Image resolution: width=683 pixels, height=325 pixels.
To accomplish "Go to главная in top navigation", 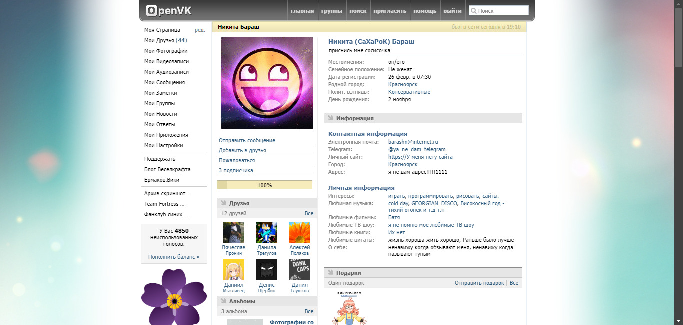I will click(x=302, y=11).
